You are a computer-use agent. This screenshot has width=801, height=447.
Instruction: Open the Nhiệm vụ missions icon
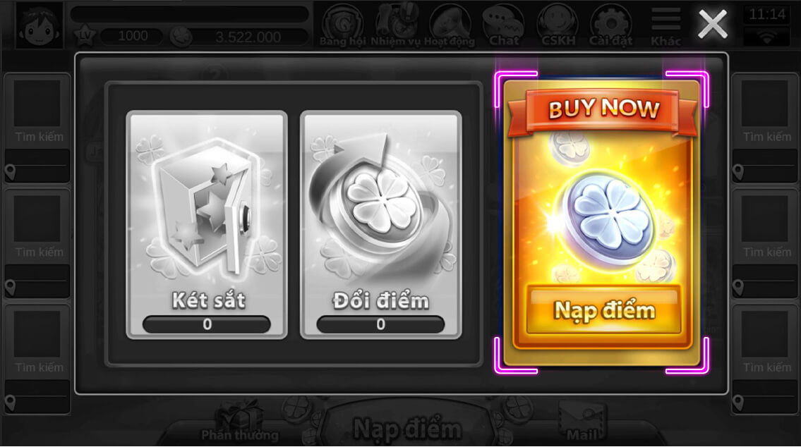[x=397, y=25]
